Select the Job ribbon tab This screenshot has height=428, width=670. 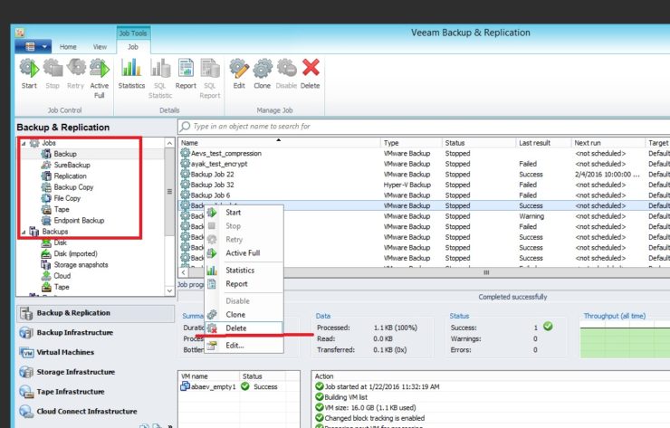click(x=133, y=47)
